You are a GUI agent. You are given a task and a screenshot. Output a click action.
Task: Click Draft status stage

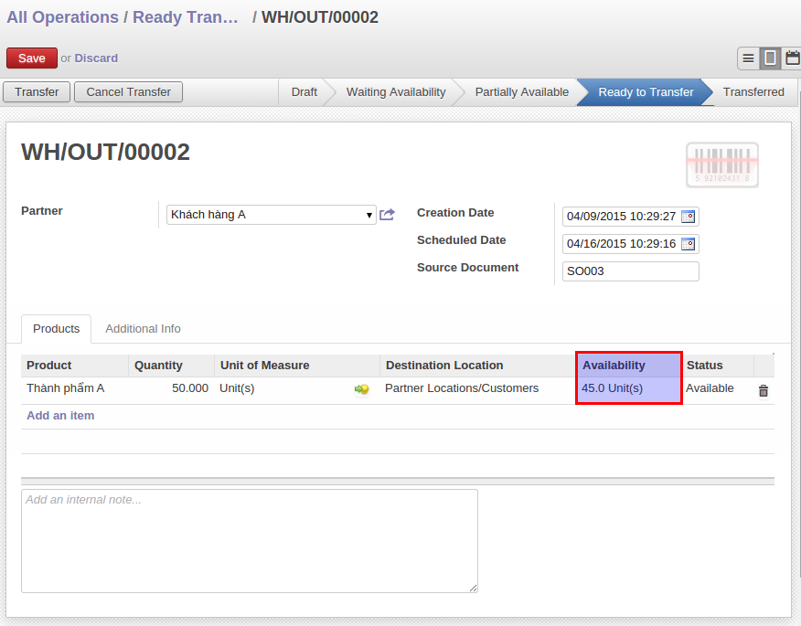pyautogui.click(x=304, y=92)
